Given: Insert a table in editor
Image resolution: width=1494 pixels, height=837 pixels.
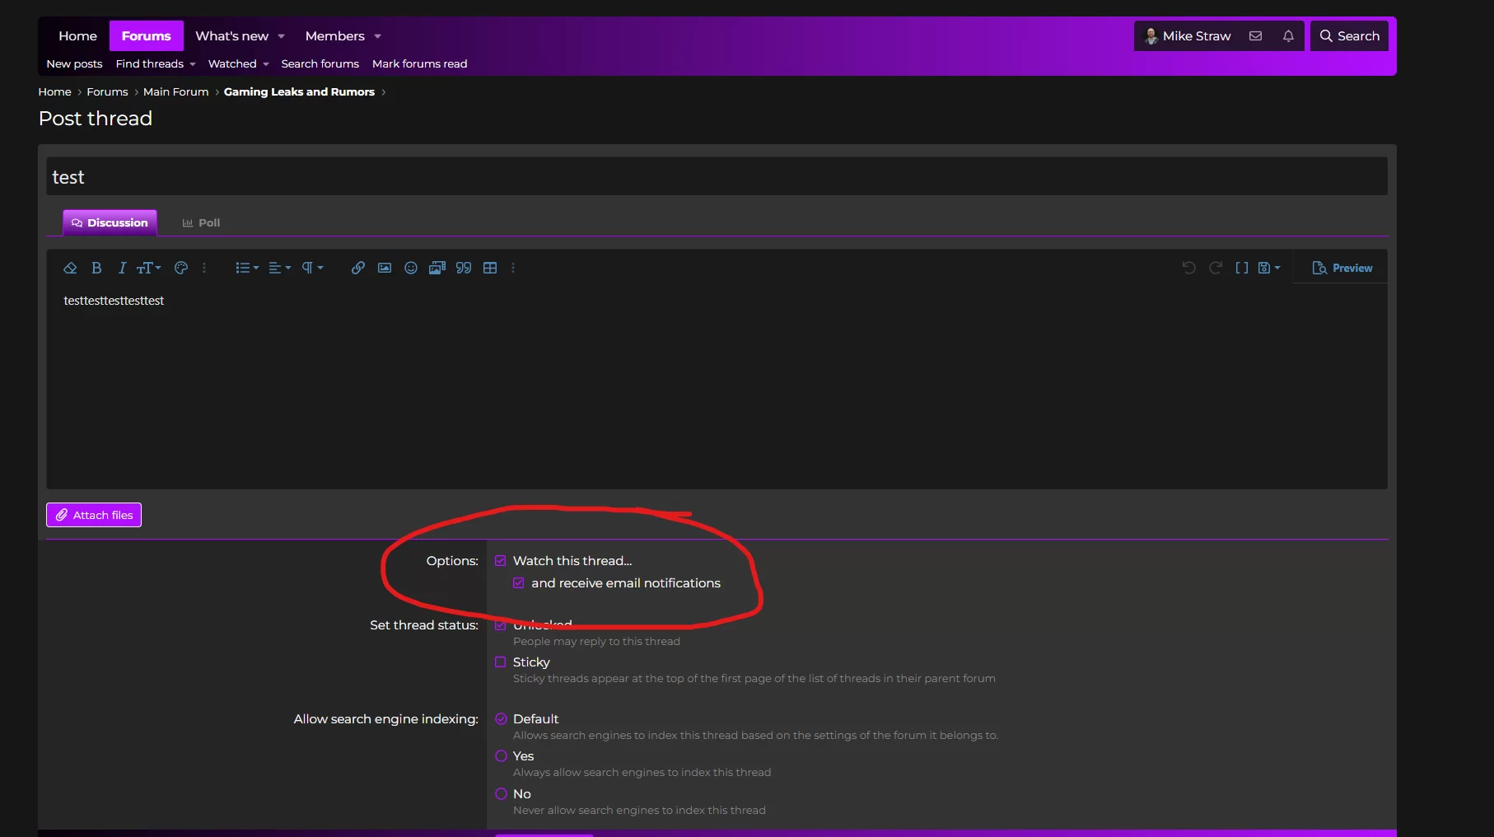Looking at the screenshot, I should tap(490, 268).
